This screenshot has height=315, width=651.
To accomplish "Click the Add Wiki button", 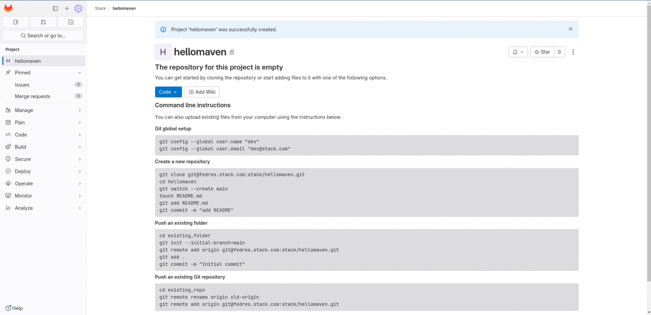I will 202,92.
